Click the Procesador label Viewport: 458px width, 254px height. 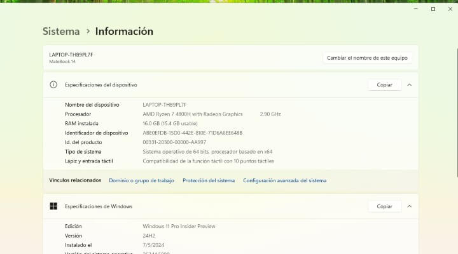coord(78,114)
